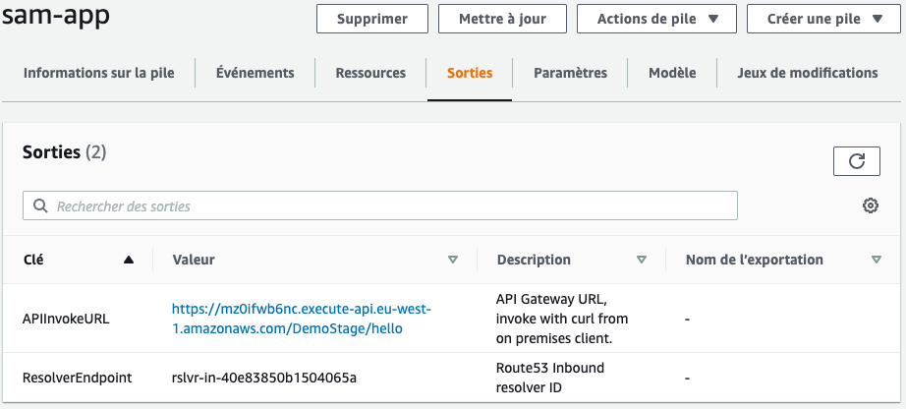The width and height of the screenshot is (906, 409).
Task: Refresh the Sorties outputs list
Action: [856, 161]
